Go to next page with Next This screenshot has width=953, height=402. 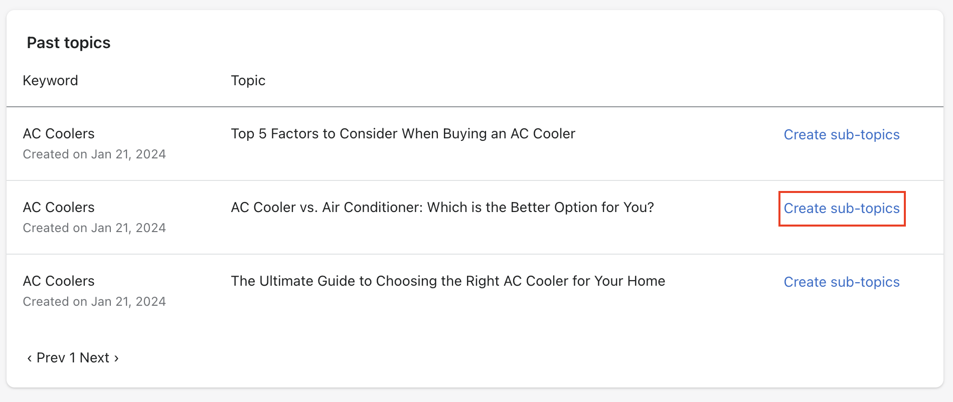(x=94, y=358)
